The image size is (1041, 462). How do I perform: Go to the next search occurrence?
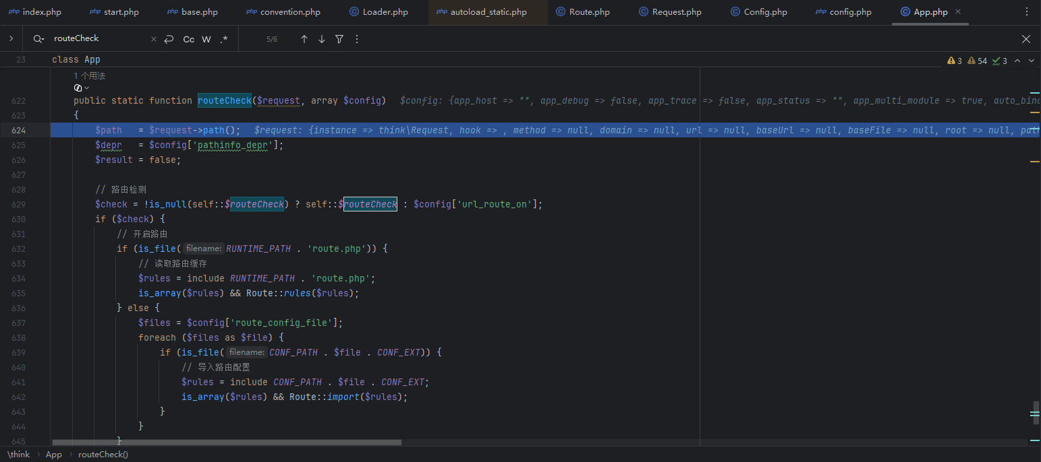pyautogui.click(x=322, y=39)
